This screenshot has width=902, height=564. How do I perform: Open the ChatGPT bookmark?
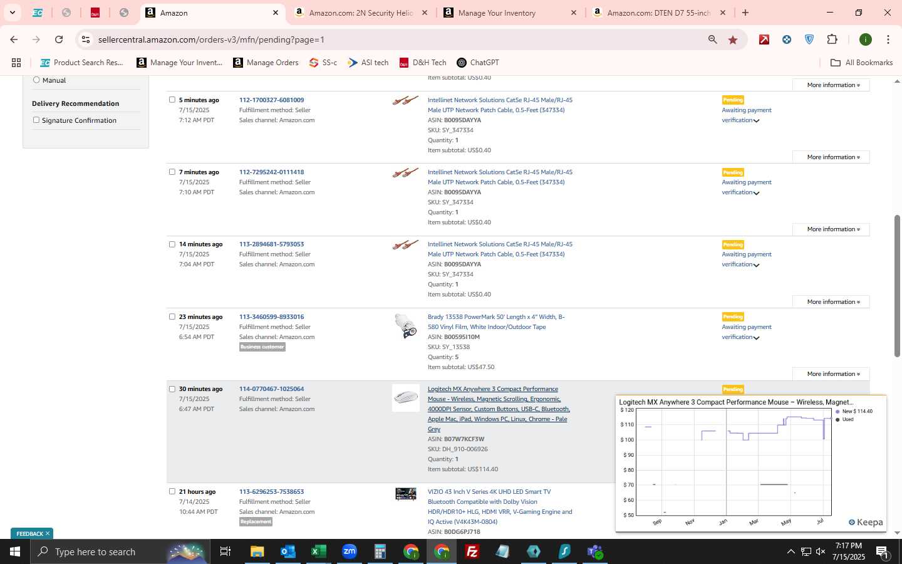[x=478, y=63]
